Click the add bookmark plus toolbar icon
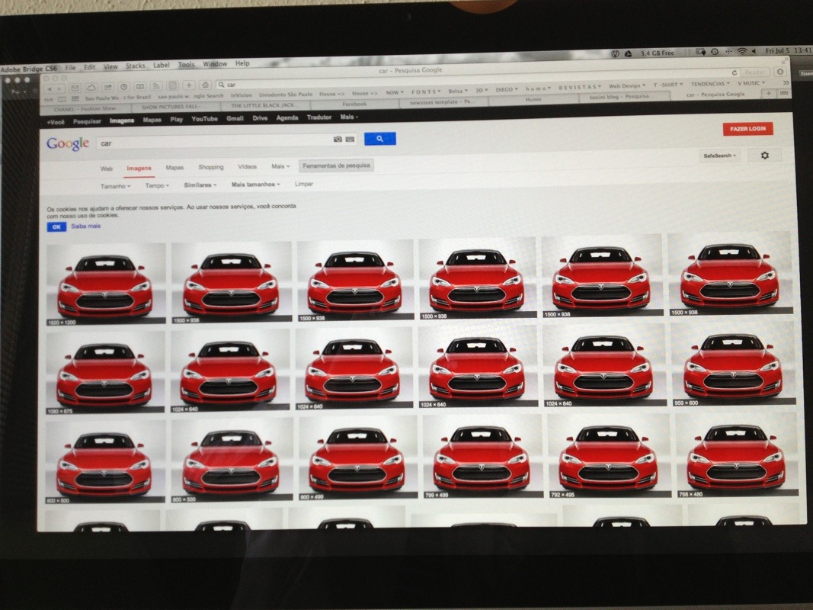Image resolution: width=813 pixels, height=610 pixels. [x=189, y=85]
